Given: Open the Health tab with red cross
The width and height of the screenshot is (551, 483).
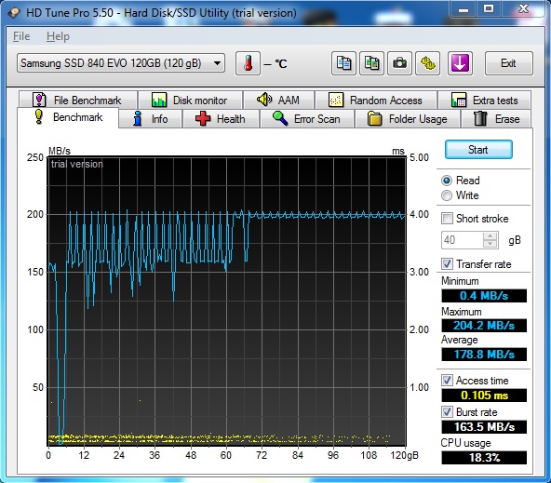Looking at the screenshot, I should click(x=221, y=119).
